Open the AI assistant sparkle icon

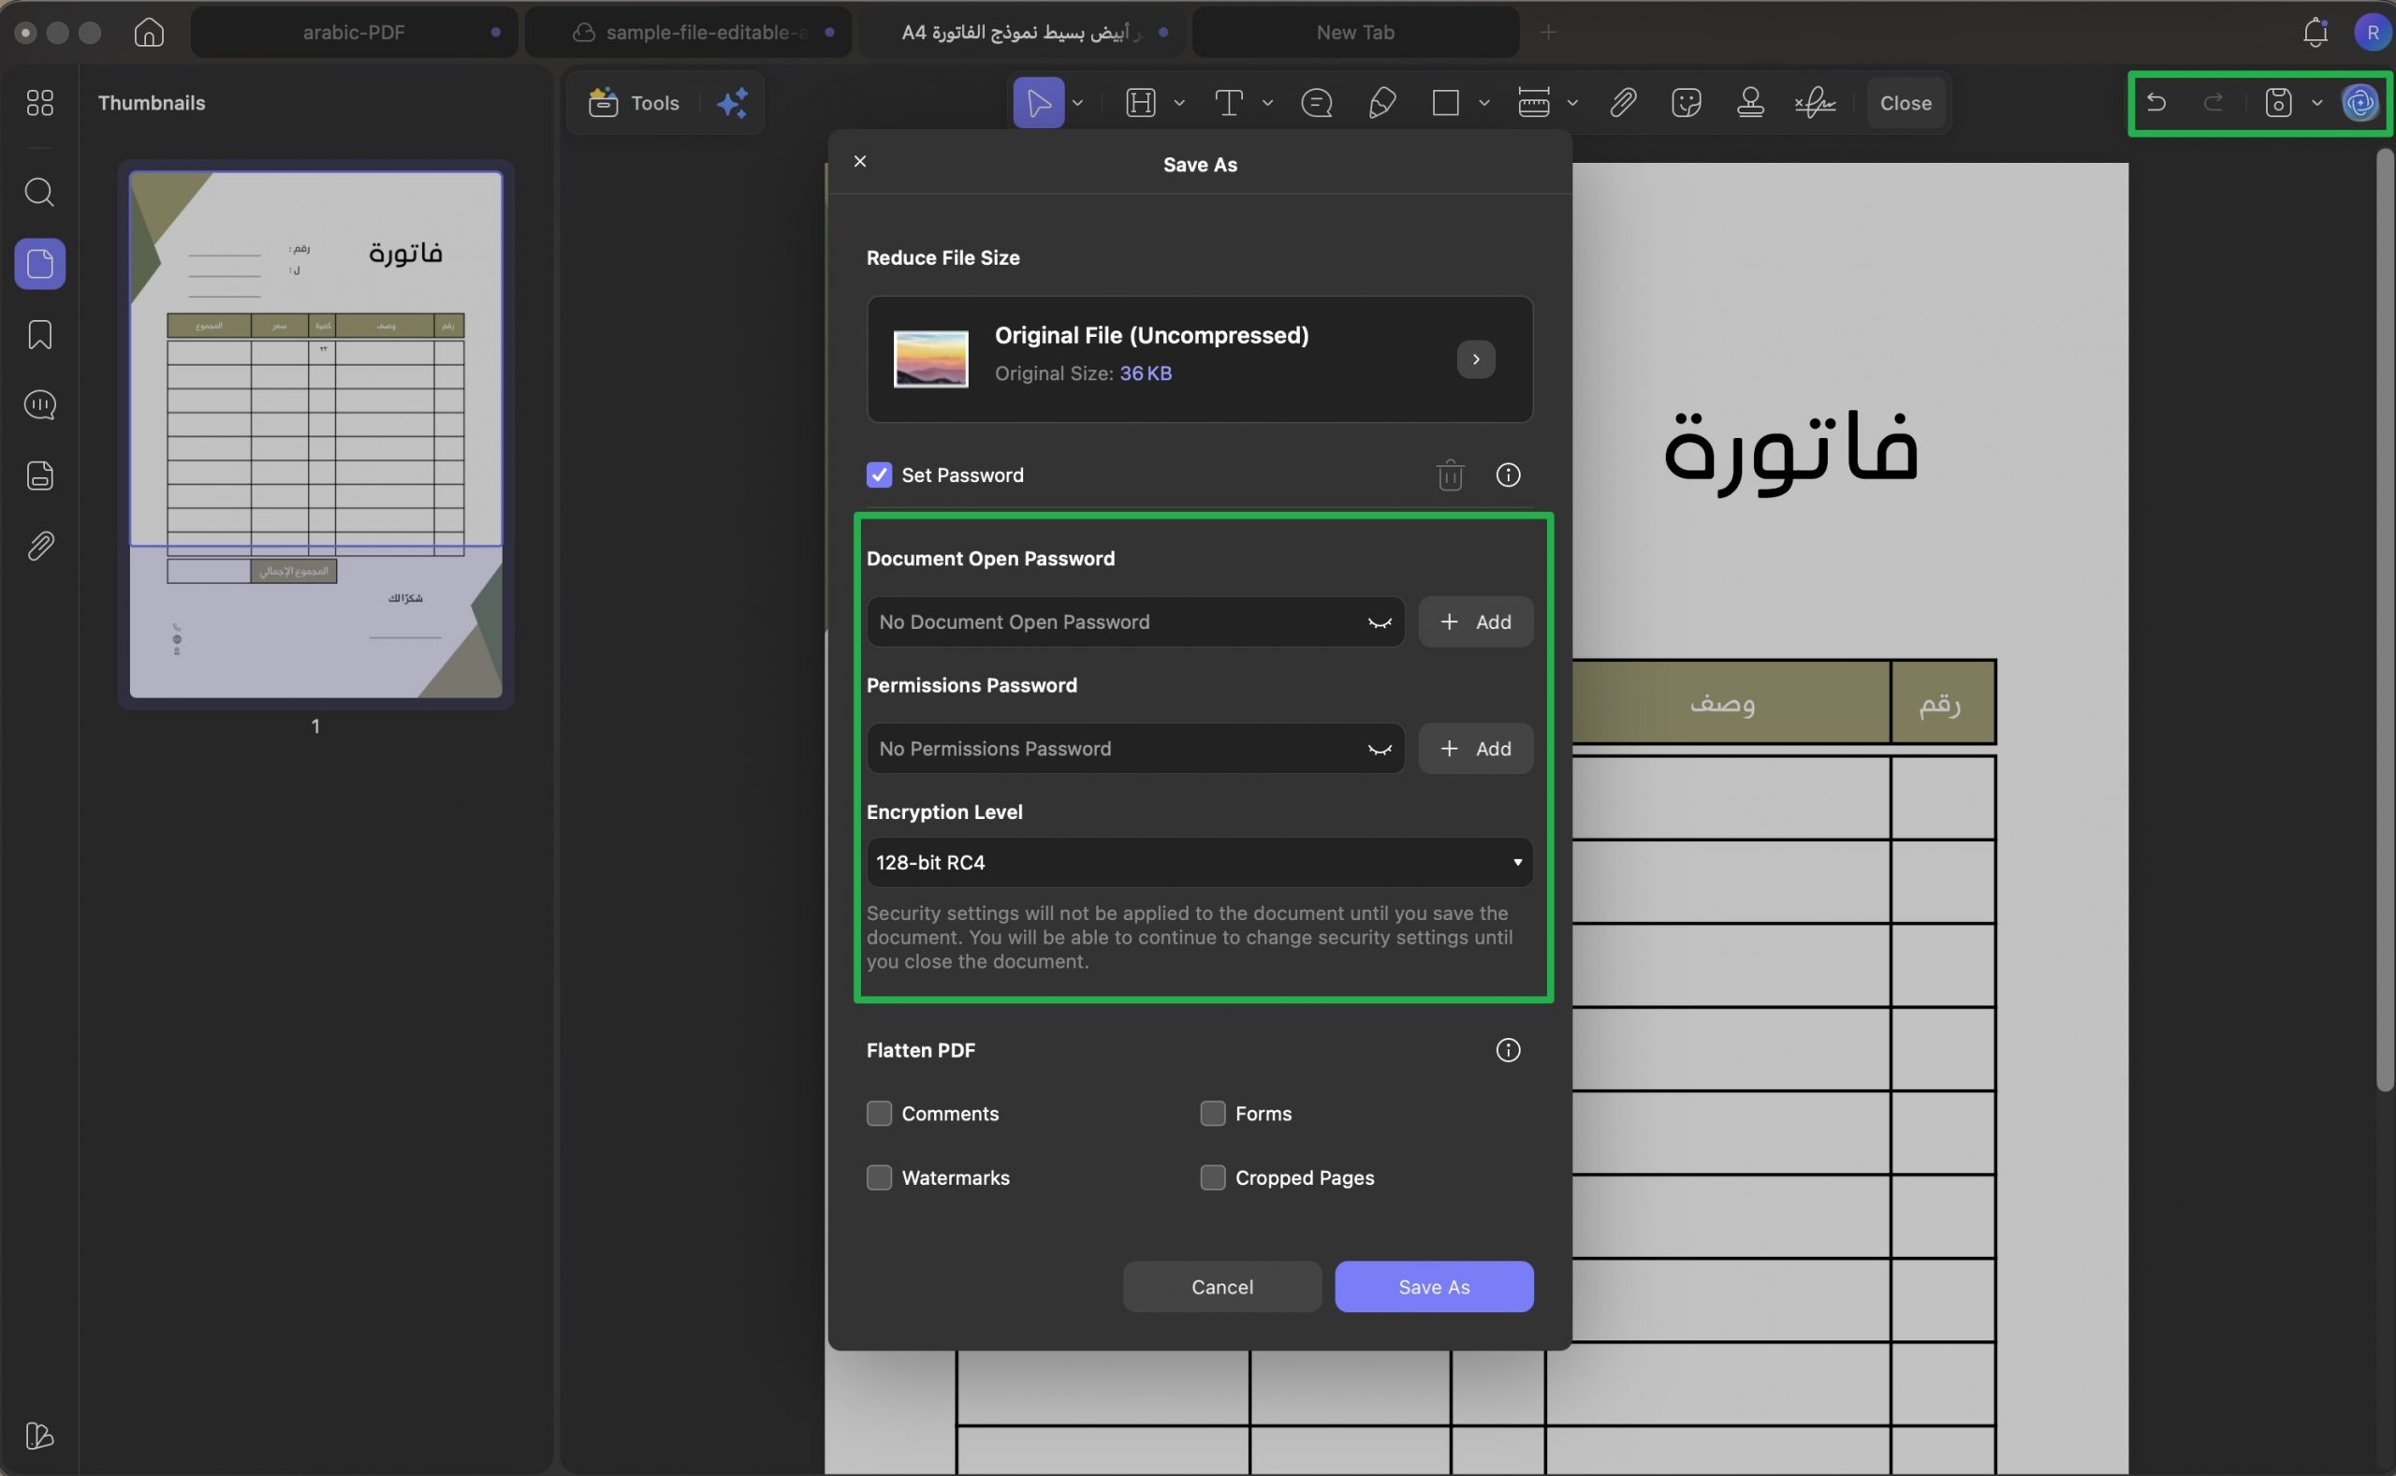(732, 103)
